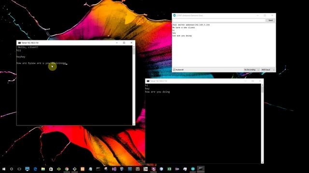Click the left Telnet window title text
Screen dimensions: 309x173
pyautogui.click(x=30, y=43)
